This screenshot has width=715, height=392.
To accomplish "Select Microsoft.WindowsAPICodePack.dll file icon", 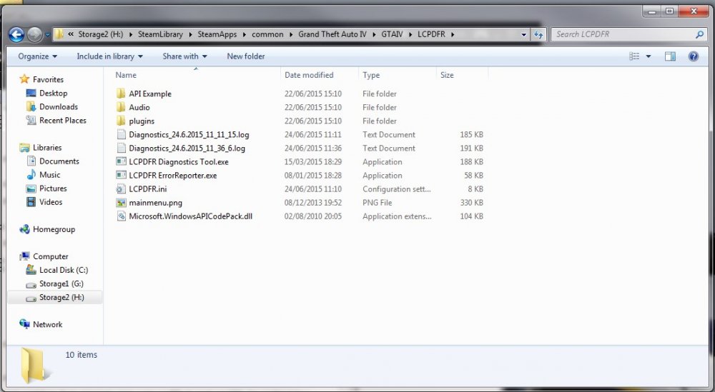I will point(121,216).
